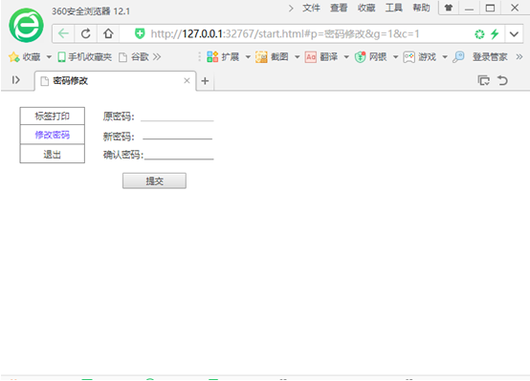This screenshot has height=381, width=530.
Task: Expand the 收藏 dropdown arrow
Action: (x=49, y=57)
